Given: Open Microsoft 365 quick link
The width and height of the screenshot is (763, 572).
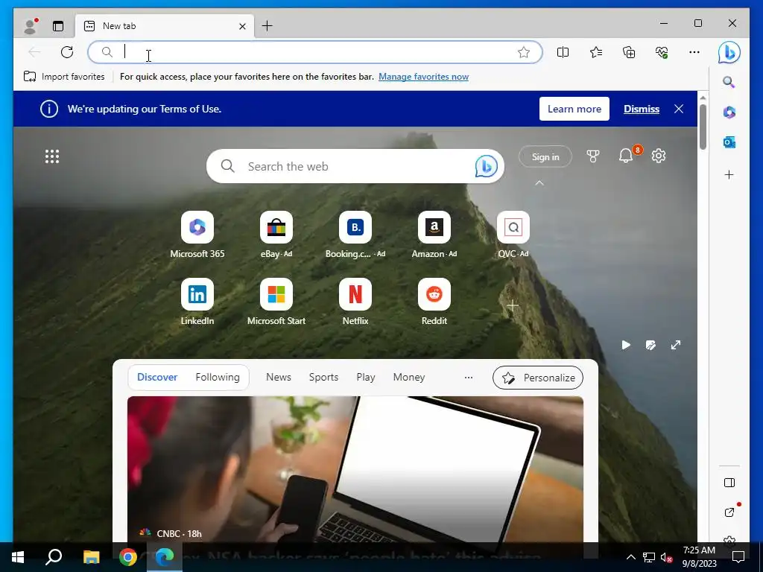Looking at the screenshot, I should [197, 235].
